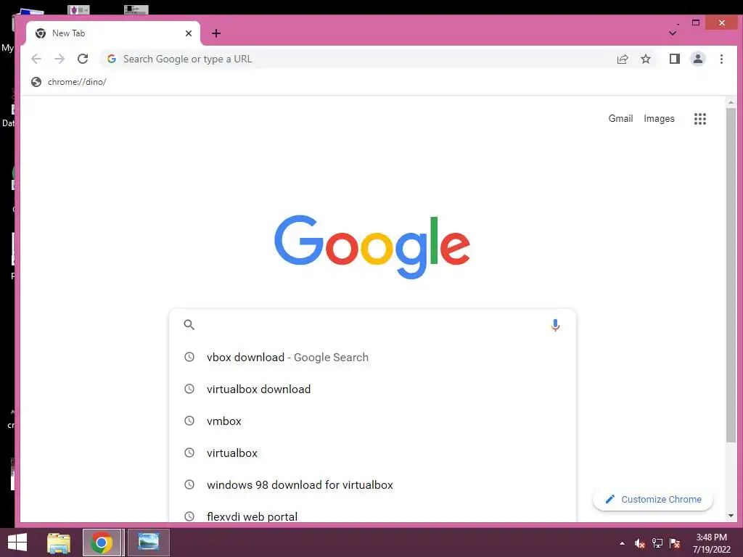Screen dimensions: 743x557
Task: Open File Explorer from taskbar
Action: point(59,542)
